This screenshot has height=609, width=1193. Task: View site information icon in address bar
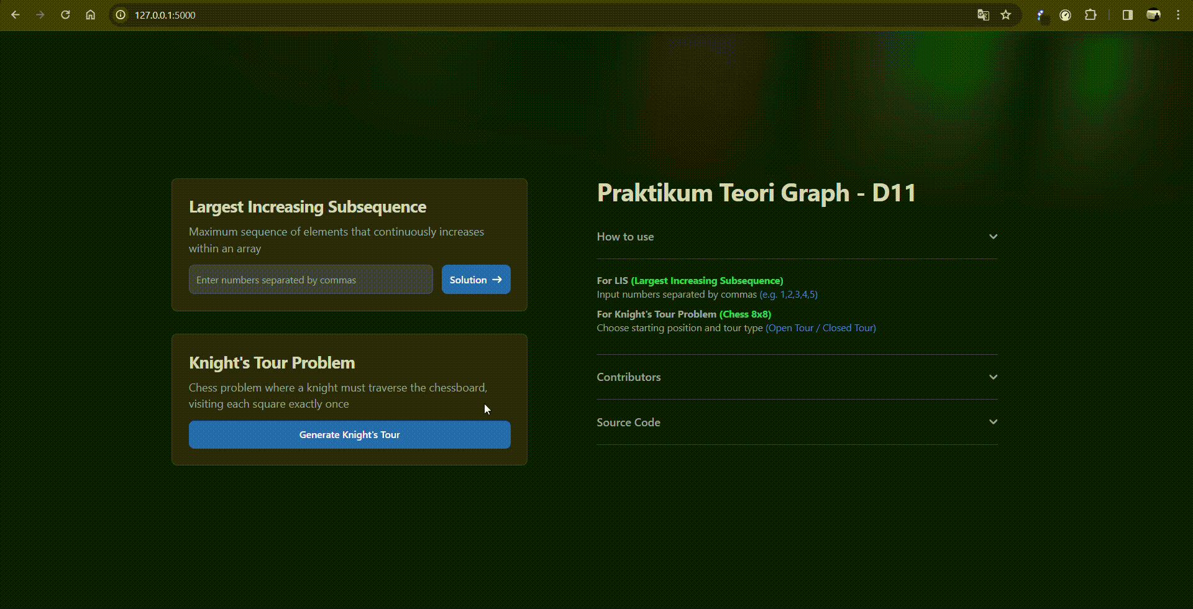coord(121,15)
